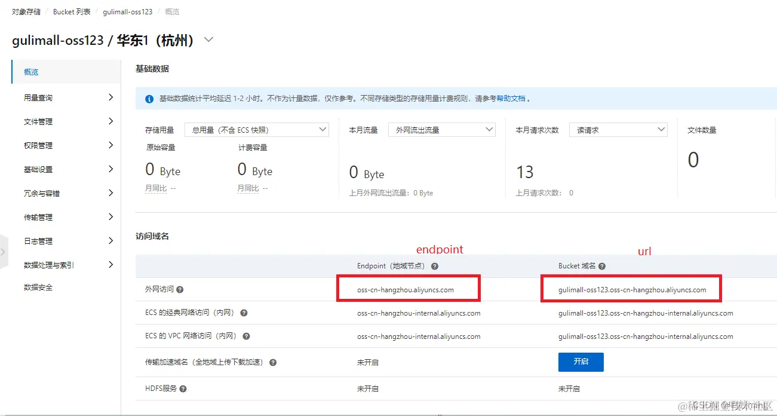Screen dimensions: 777x416
Task: Click 月同比 under 计费容量
Action: pos(248,188)
